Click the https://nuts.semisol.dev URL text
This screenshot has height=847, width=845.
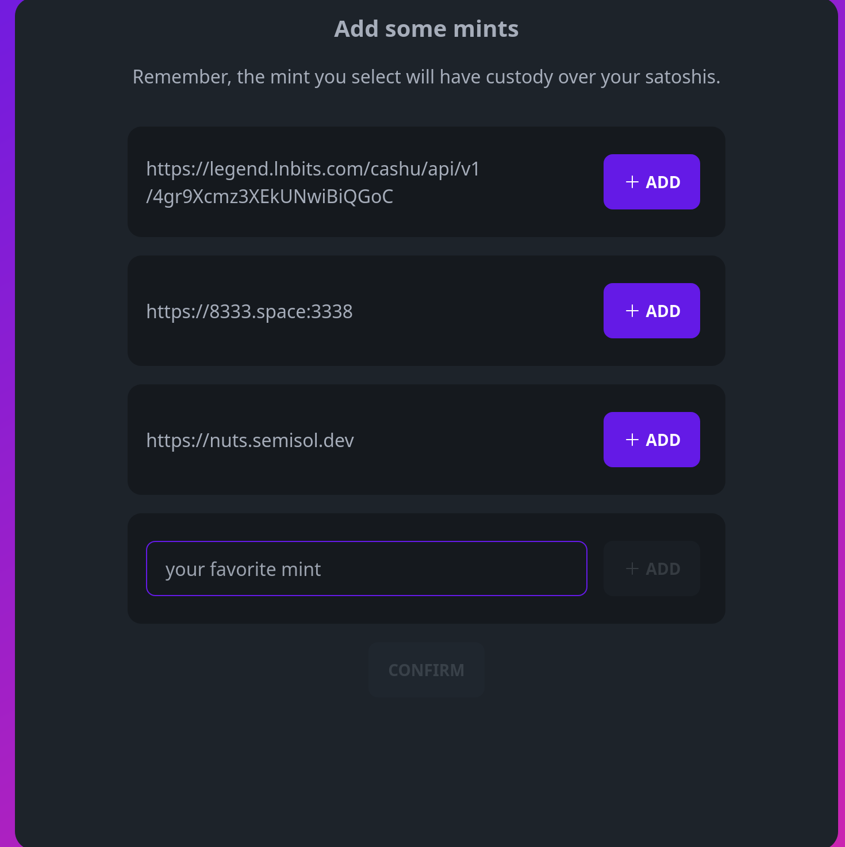click(250, 440)
